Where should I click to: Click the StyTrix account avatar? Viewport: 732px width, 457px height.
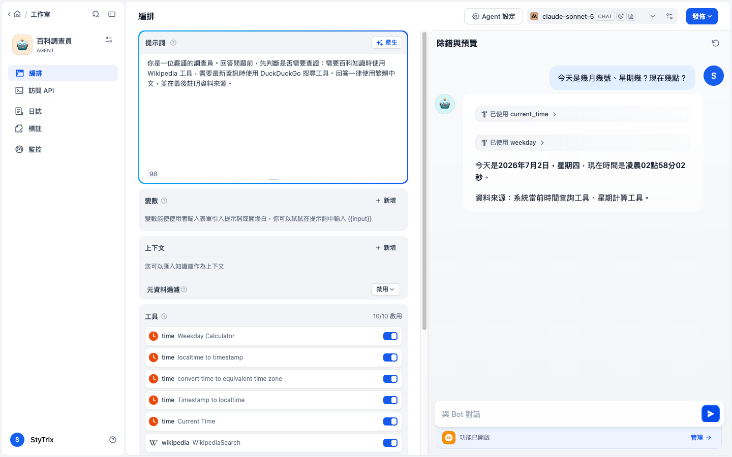coord(17,440)
